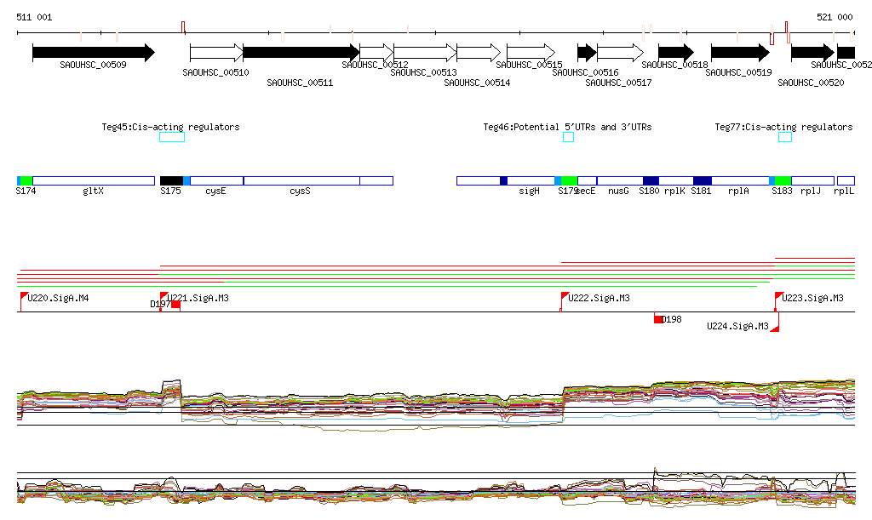Click the U224.SigA.M3 reverse promoter flag

point(775,328)
